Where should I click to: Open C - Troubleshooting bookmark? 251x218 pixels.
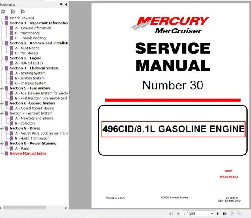coord(31,38)
